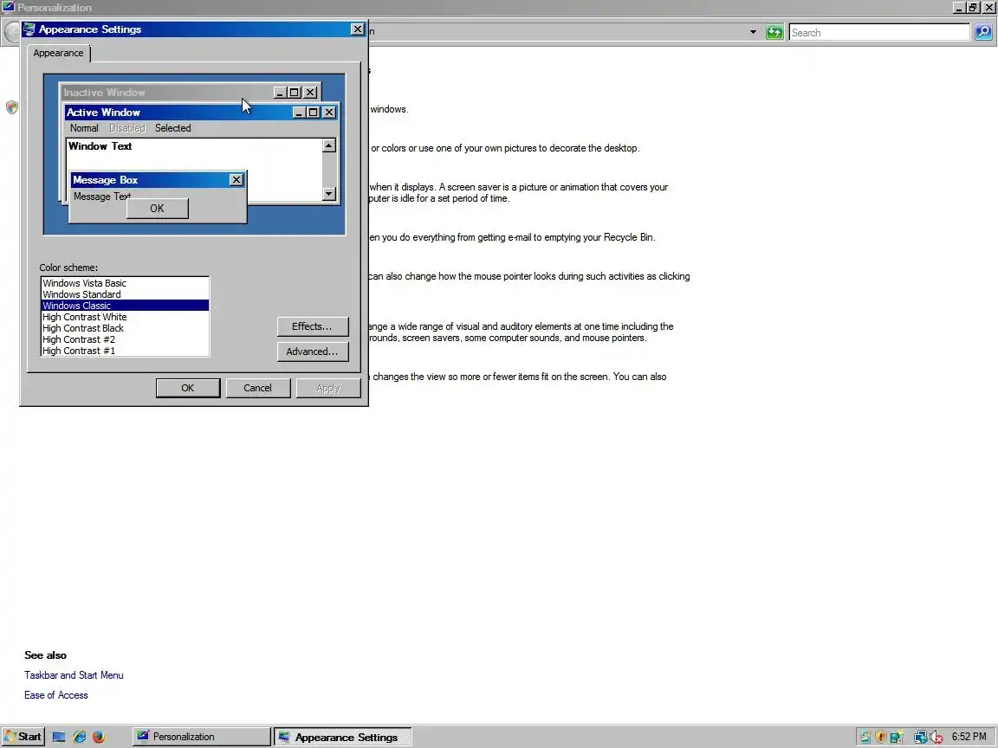The image size is (998, 748).
Task: Click Window Text in preview
Action: 100,146
